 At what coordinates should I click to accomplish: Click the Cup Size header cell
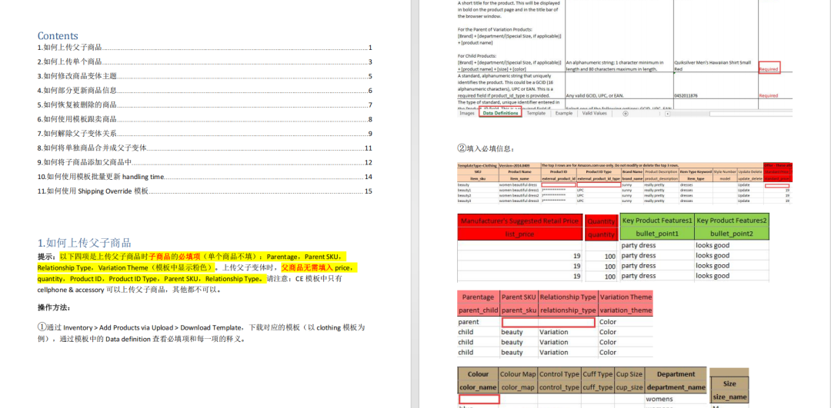click(629, 374)
